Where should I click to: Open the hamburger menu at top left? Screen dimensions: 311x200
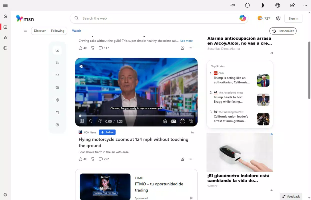[5, 5]
